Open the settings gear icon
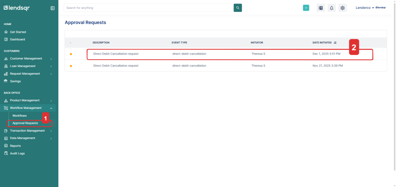The height and width of the screenshot is (187, 396). tap(342, 8)
